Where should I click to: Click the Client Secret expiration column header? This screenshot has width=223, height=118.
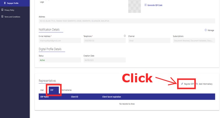pyautogui.click(x=111, y=97)
